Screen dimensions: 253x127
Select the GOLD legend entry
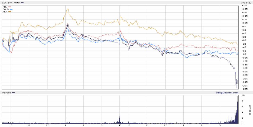(5, 9)
